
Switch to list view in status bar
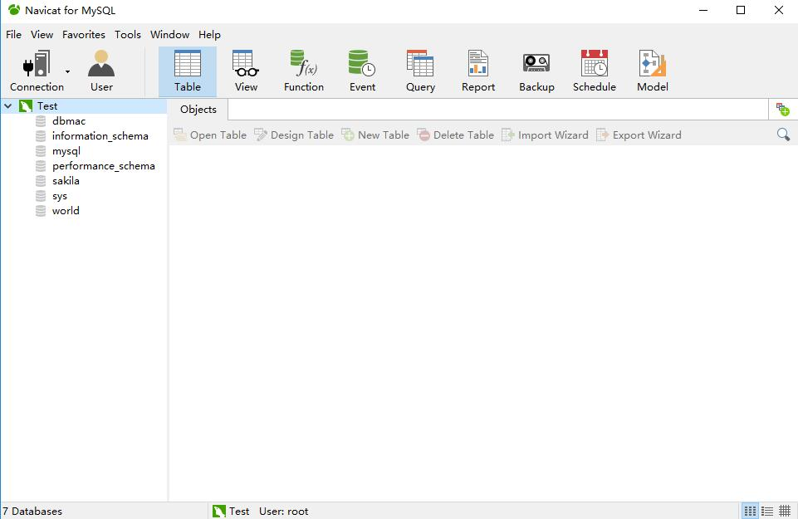click(x=767, y=511)
